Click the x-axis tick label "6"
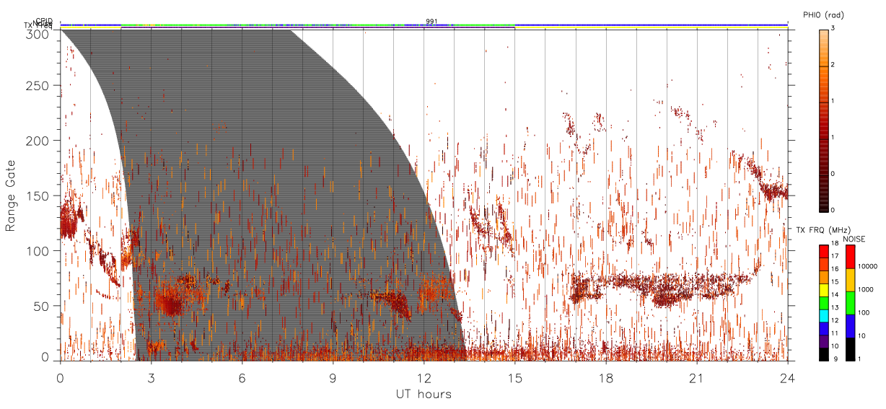 tap(242, 378)
